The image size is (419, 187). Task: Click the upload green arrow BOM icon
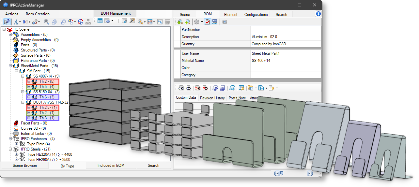click(x=187, y=22)
